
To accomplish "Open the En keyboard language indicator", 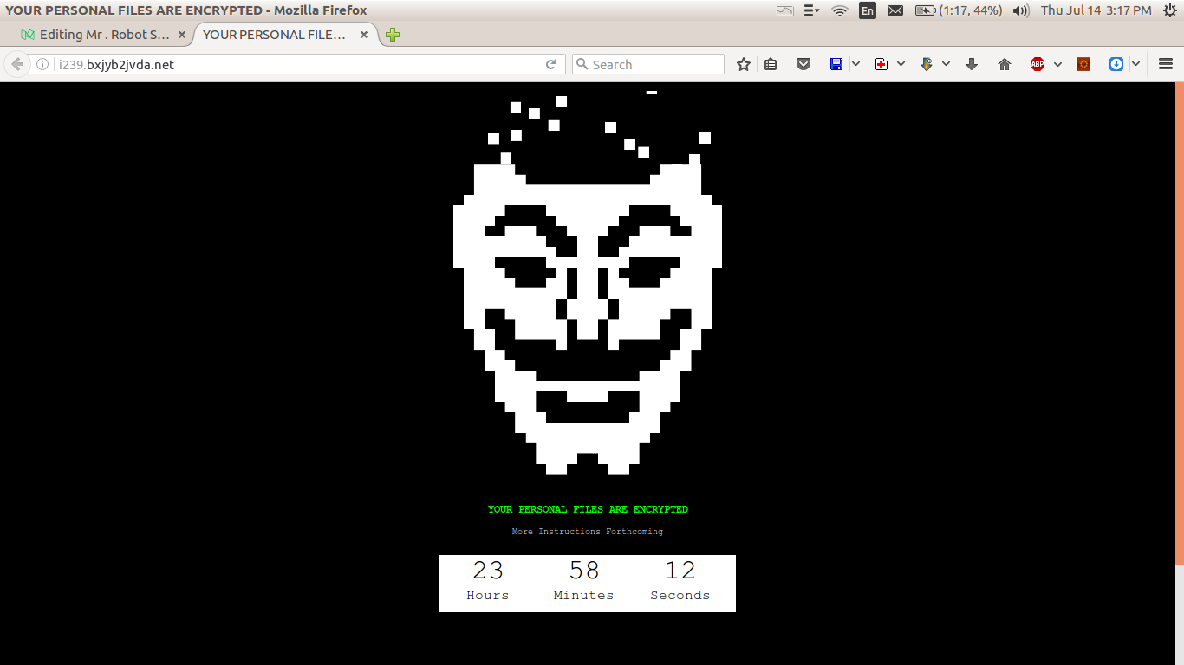I will click(x=868, y=10).
